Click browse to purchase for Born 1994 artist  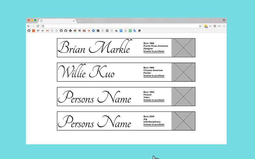tap(154, 100)
